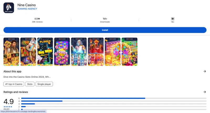Click the 5-star rating bar
The height and width of the screenshot is (113, 210).
(114, 98)
